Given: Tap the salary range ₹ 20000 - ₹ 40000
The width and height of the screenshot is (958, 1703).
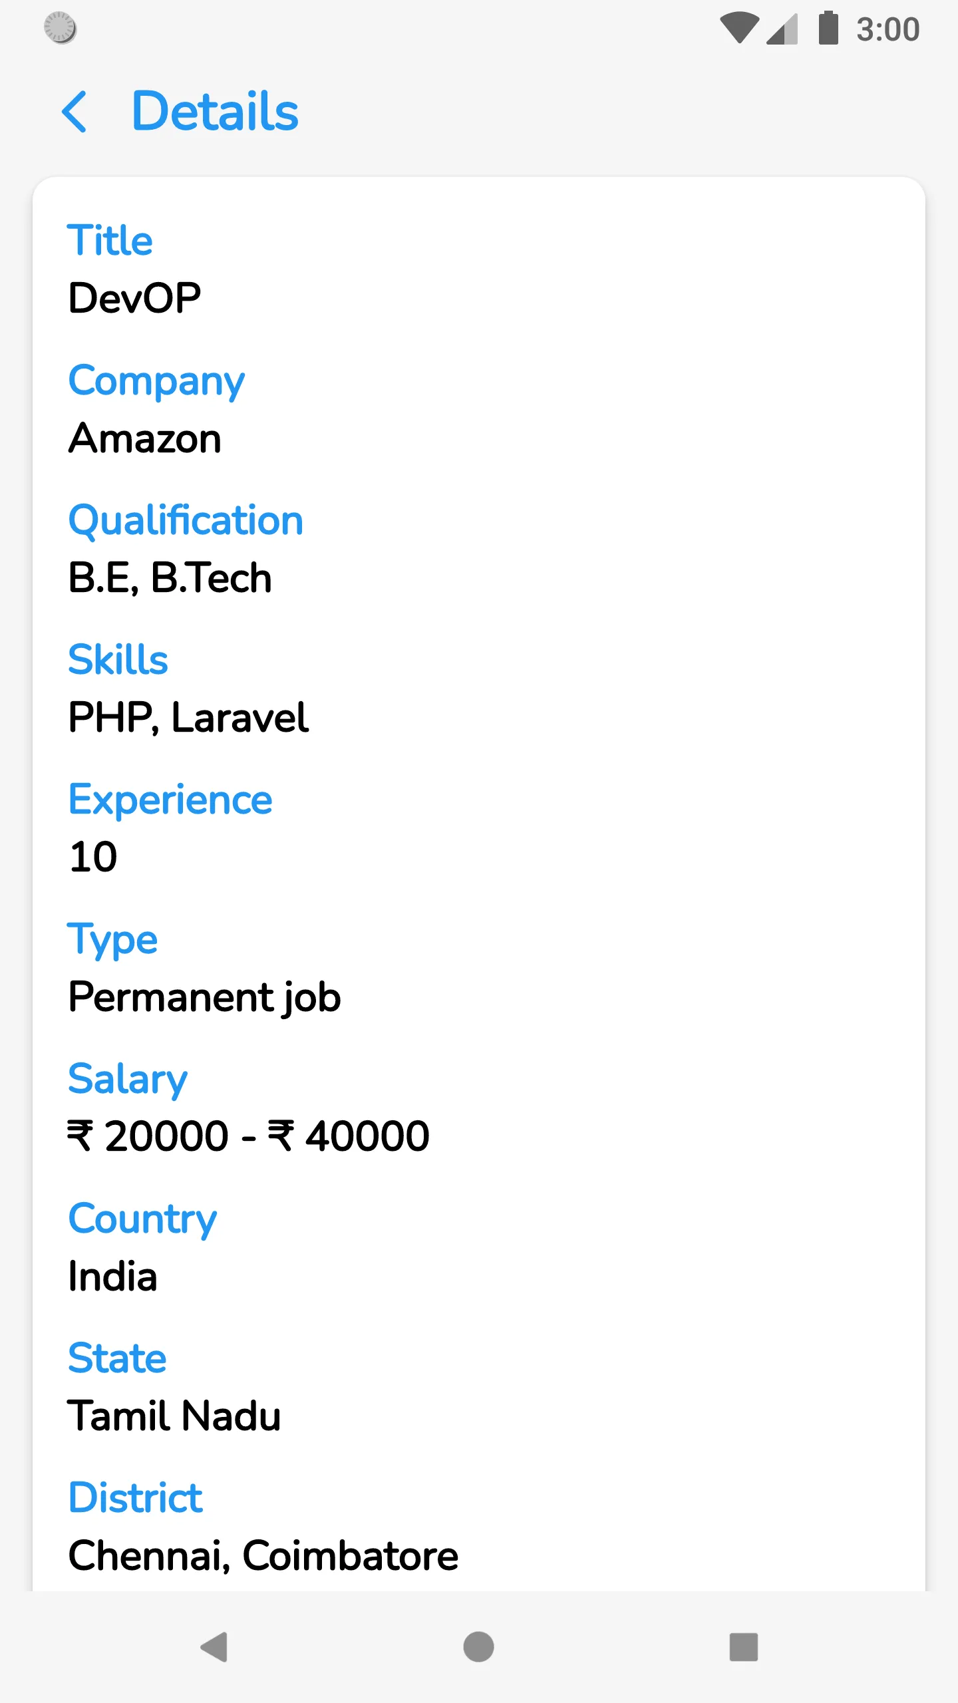Looking at the screenshot, I should pyautogui.click(x=248, y=1136).
